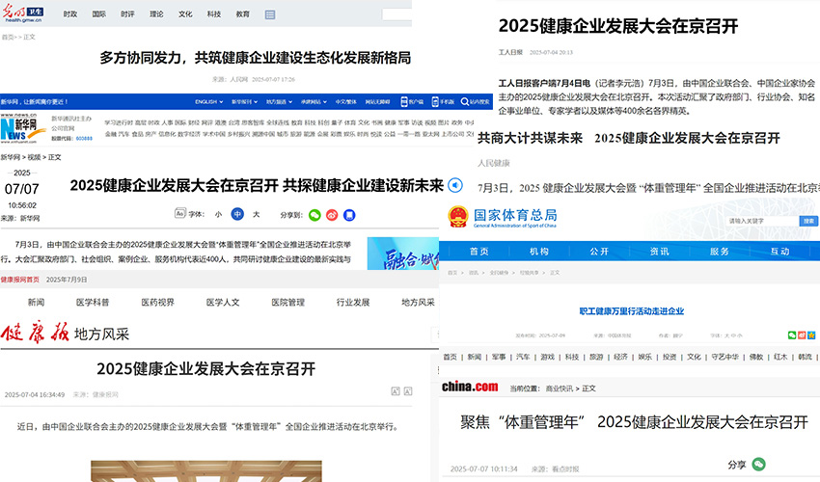
Task: Increase font size icon on Health News article
Action: [396, 391]
